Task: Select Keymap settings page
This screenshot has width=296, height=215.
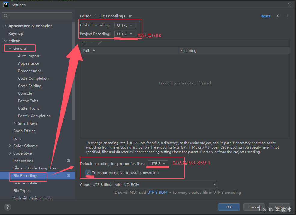Action: 16,34
